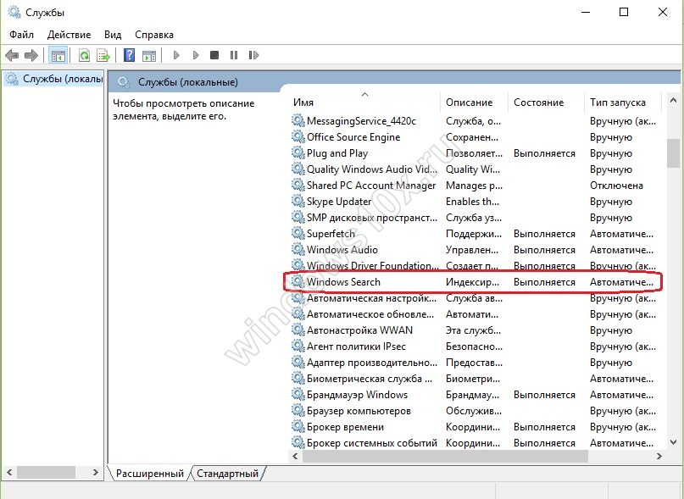Pause the service with the Pause icon

click(233, 56)
